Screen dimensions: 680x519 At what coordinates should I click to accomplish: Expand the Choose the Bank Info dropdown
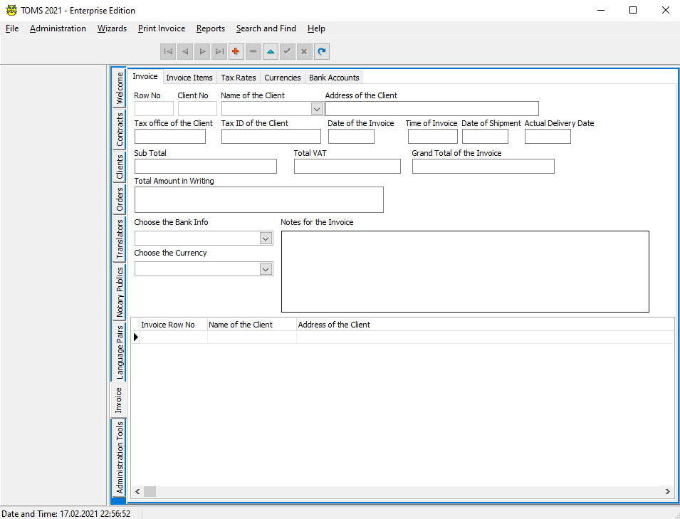266,238
